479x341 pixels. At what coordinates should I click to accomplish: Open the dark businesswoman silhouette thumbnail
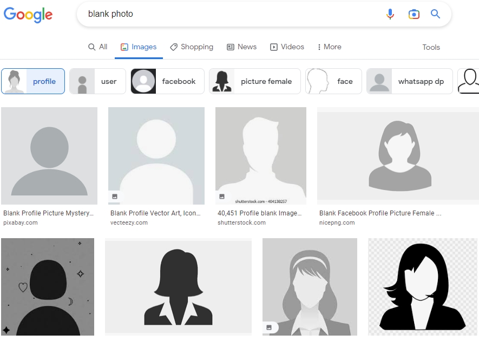[179, 287]
